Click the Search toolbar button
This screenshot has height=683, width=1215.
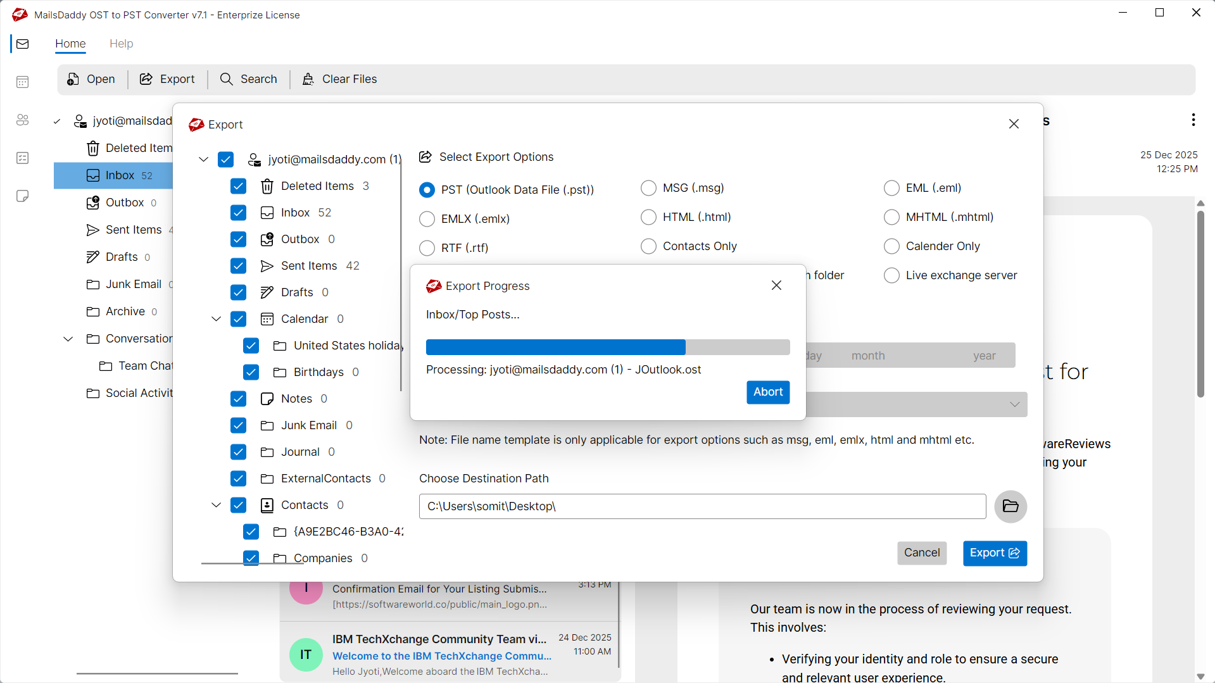point(249,79)
